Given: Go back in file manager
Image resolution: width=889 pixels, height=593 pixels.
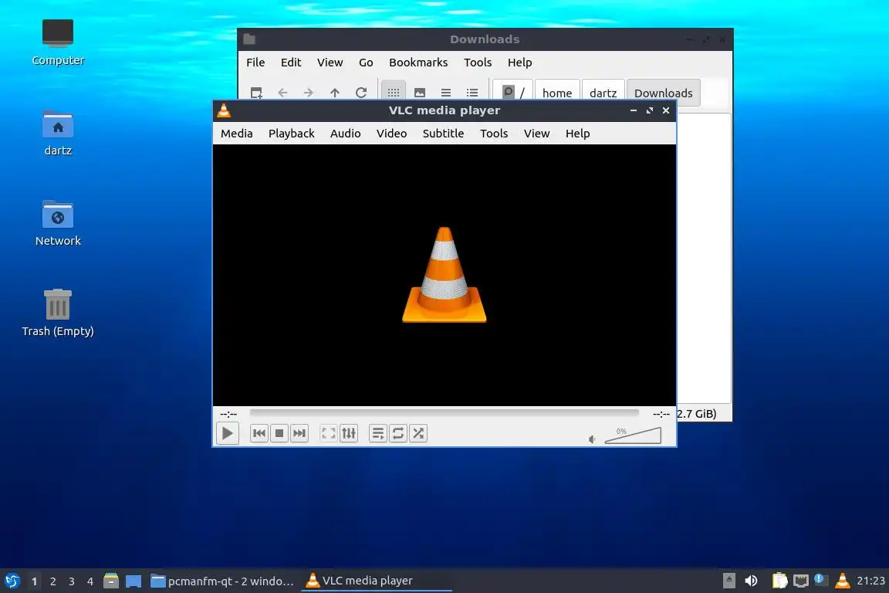Looking at the screenshot, I should tap(282, 93).
